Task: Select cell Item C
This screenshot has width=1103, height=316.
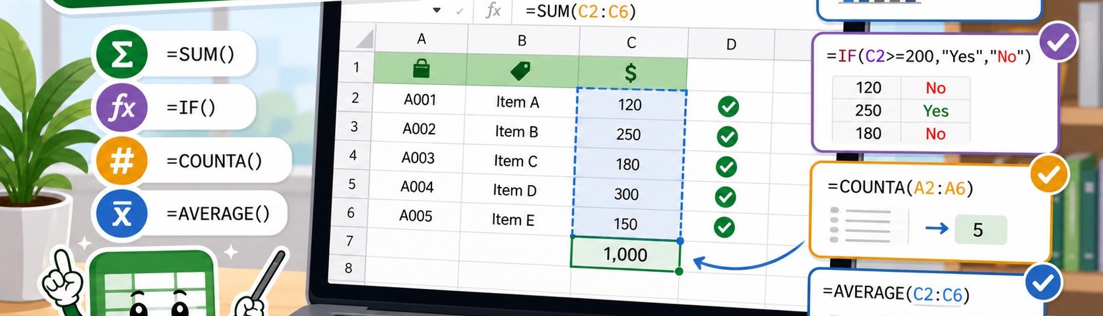Action: tap(515, 161)
